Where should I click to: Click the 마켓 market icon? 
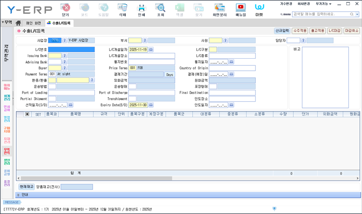coord(259,9)
